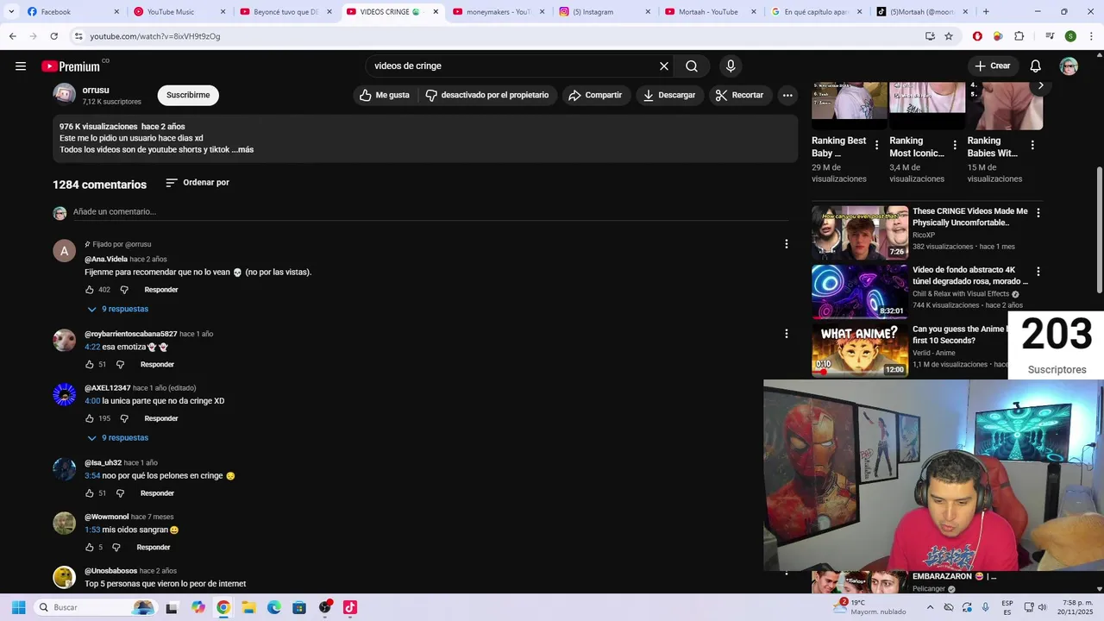Viewport: 1104px width, 621px height.
Task: Open the TikTok app in taskbar
Action: click(350, 607)
